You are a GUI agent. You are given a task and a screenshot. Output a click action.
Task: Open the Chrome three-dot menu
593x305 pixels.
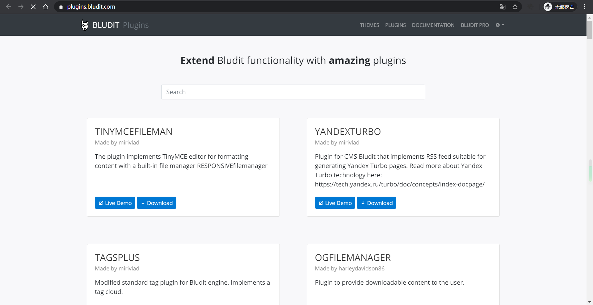click(x=584, y=7)
